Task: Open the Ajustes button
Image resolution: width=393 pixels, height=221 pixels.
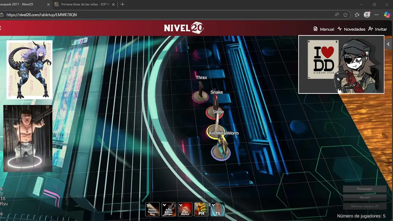Action: coord(364,197)
